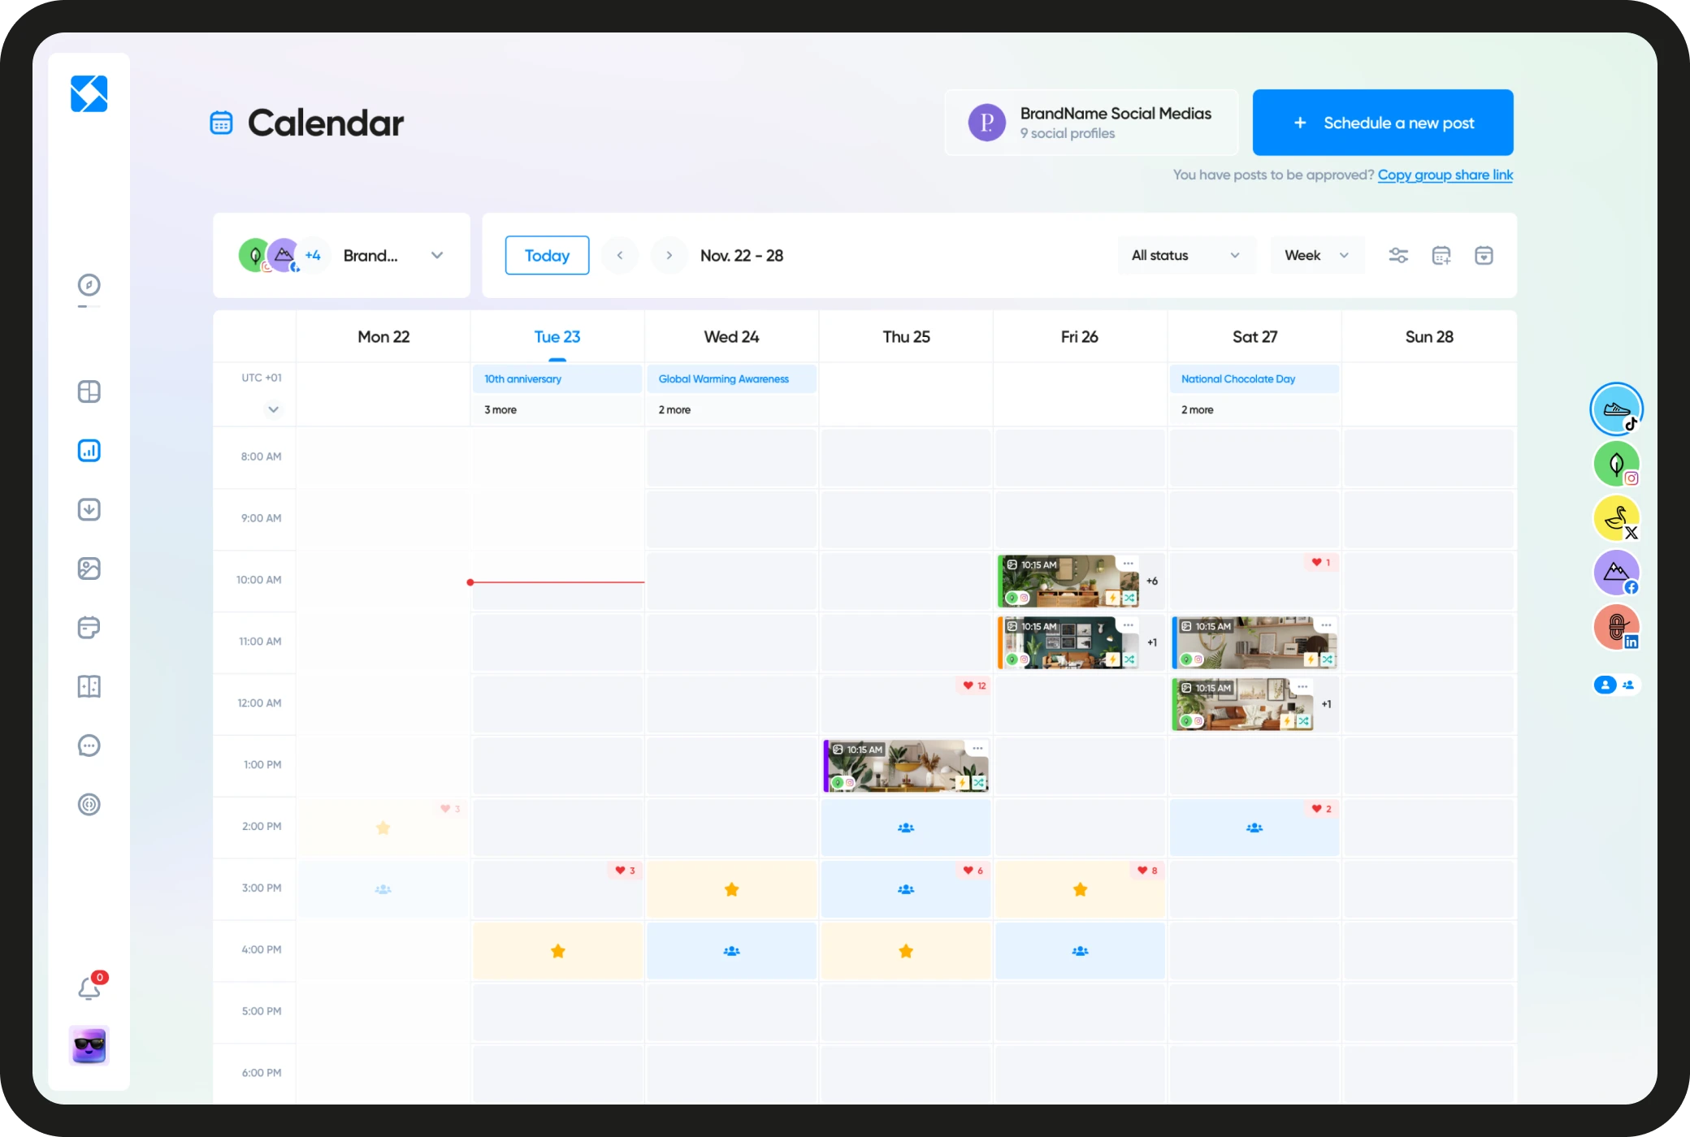Open the analytics icon in left sidebar
Image resolution: width=1690 pixels, height=1137 pixels.
[88, 449]
